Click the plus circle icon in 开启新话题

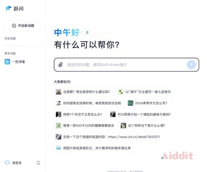tap(14, 26)
